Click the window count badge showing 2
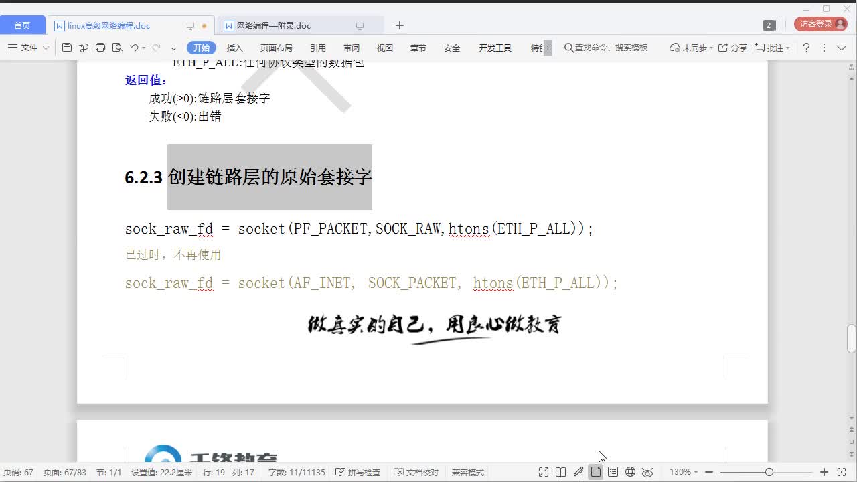 [769, 25]
